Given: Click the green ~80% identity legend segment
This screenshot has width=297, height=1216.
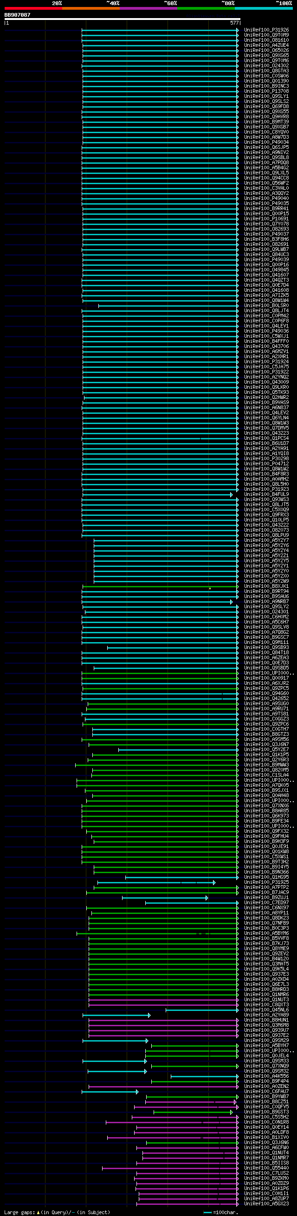Looking at the screenshot, I should pyautogui.click(x=206, y=8).
